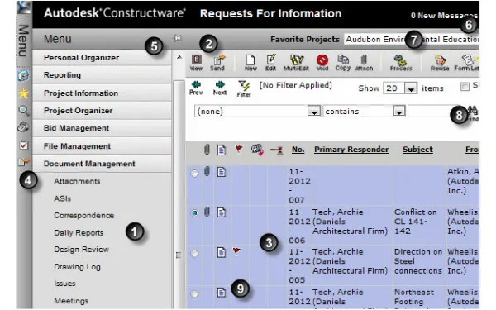
Task: Click the Attach paperclip toolbar icon
Action: [364, 62]
